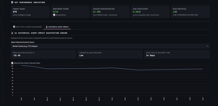218x106 pixels.
Task: Click the Risk Protocol label
Action: 180,9
